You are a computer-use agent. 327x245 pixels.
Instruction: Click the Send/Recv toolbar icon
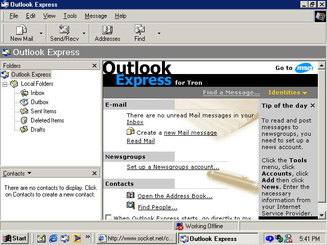[x=64, y=30]
